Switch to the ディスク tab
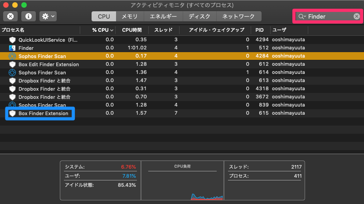The height and width of the screenshot is (204, 364). tap(199, 16)
